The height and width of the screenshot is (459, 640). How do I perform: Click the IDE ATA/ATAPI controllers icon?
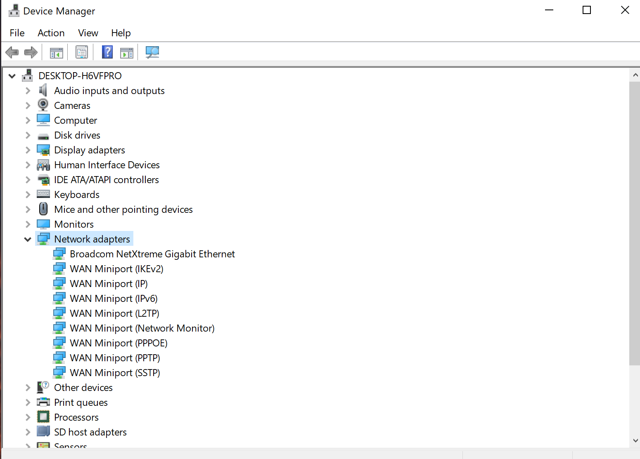tap(43, 180)
